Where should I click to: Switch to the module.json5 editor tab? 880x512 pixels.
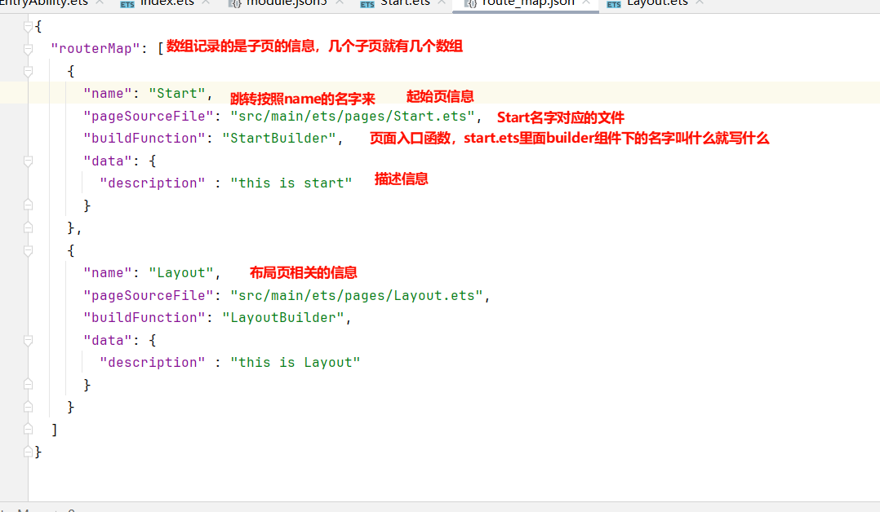click(x=287, y=2)
